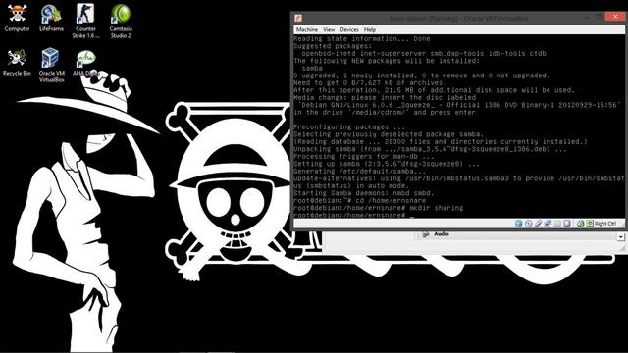Click the 'mkdir sharing' command line
Viewport: 628px width, 353px height.
pos(378,208)
